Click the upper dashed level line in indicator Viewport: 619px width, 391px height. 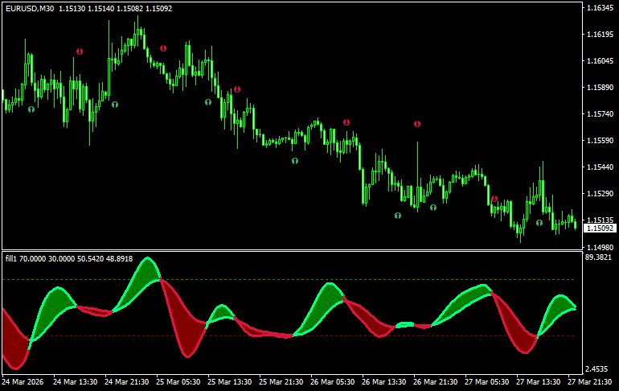[x=241, y=280]
